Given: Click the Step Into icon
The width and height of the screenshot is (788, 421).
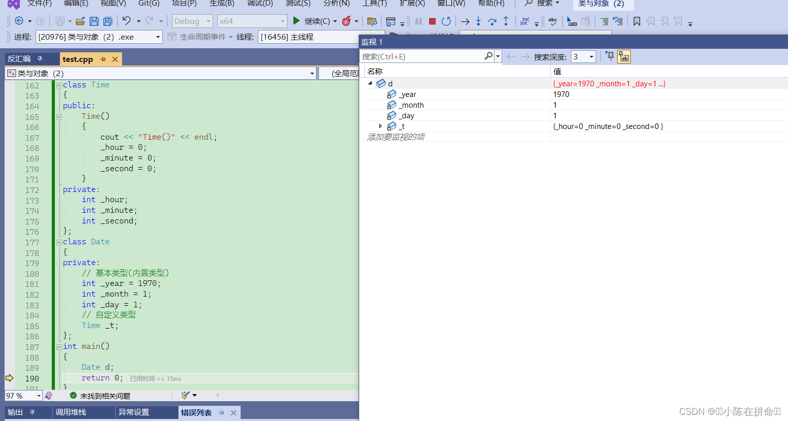Looking at the screenshot, I should [478, 21].
